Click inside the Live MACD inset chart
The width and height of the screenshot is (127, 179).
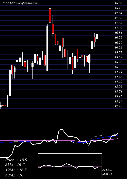click(70, 166)
